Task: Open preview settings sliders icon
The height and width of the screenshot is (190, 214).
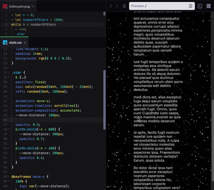Action: [x=191, y=6]
